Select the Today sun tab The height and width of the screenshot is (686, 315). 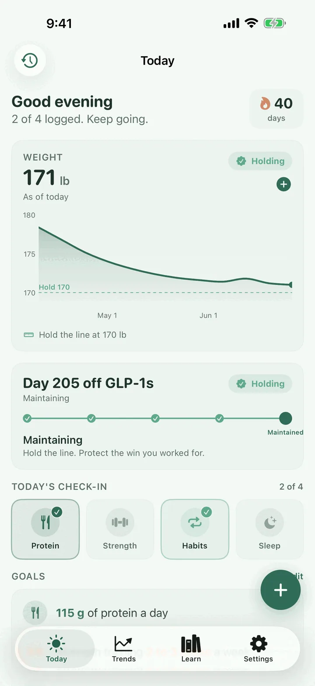tap(56, 649)
